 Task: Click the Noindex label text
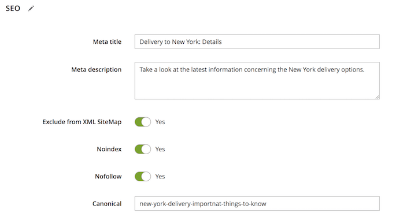[x=109, y=149]
